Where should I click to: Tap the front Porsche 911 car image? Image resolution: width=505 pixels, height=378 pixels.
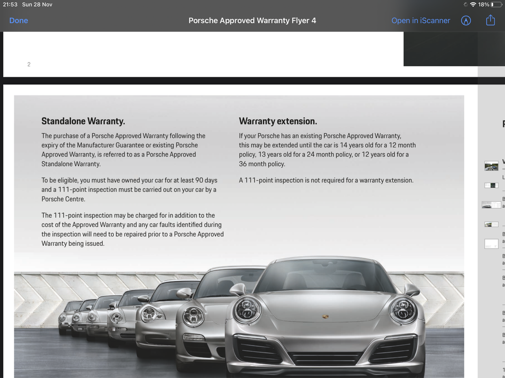[x=325, y=317]
